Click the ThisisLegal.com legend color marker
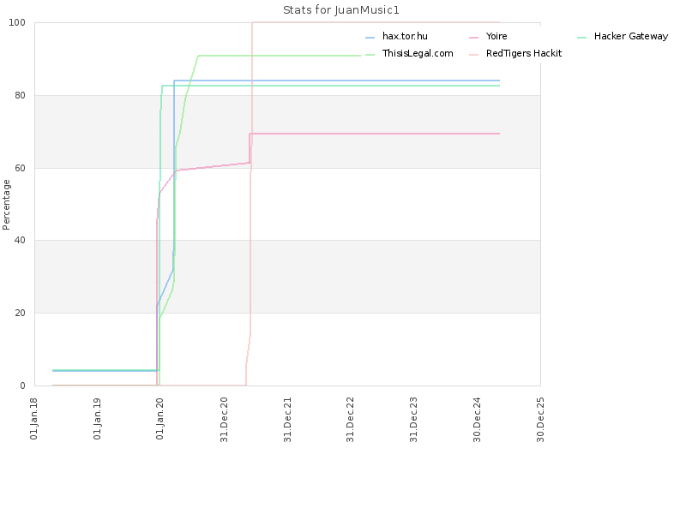This screenshot has width=686, height=514. [370, 55]
